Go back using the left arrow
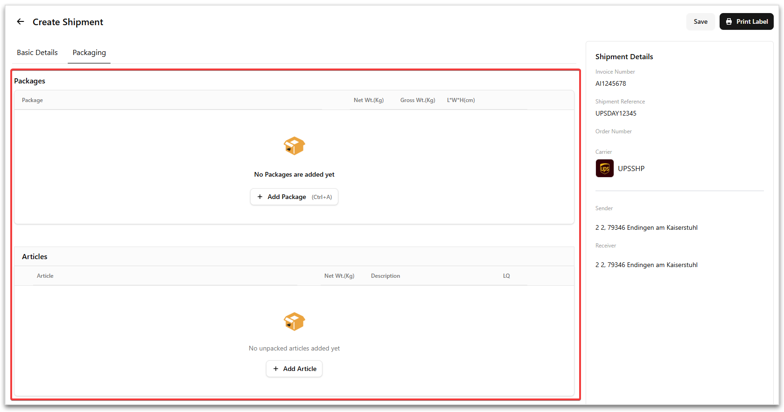This screenshot has height=412, width=784. [x=21, y=21]
